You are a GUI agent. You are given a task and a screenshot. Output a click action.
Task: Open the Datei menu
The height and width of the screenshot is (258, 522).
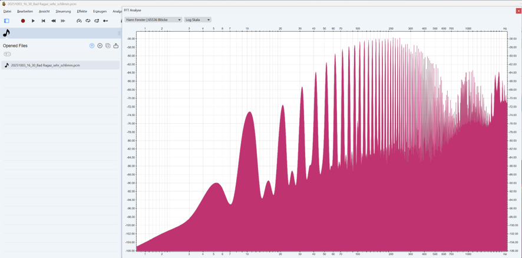tap(7, 11)
